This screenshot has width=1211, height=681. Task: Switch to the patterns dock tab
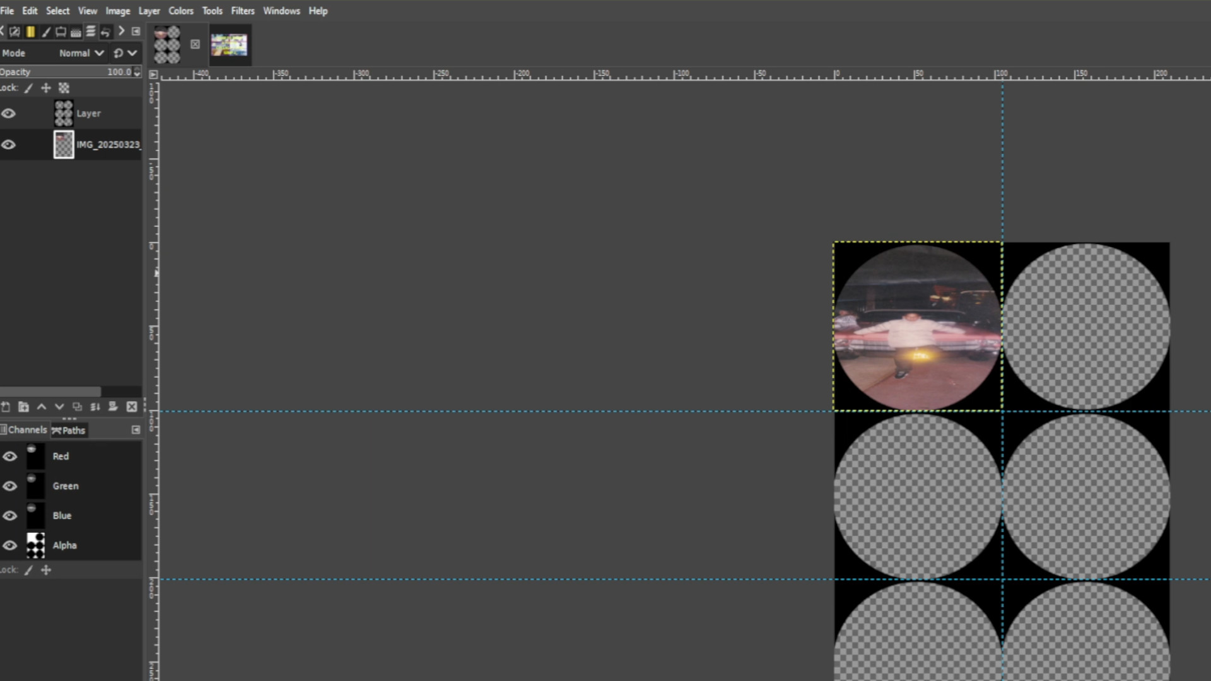(x=76, y=32)
